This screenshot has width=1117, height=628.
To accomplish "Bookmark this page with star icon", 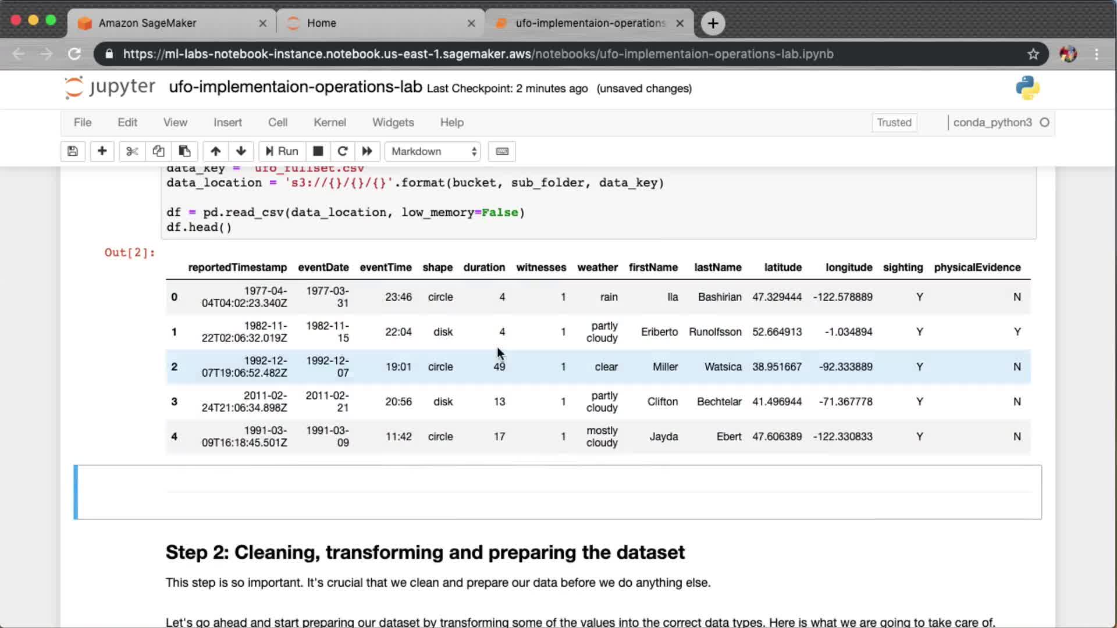I will [1033, 54].
